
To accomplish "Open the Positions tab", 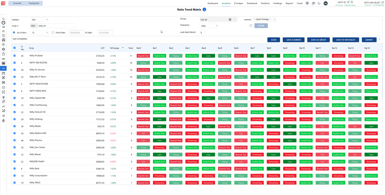I will (265, 4).
